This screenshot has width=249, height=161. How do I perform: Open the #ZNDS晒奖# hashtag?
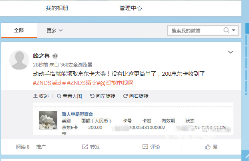click(83, 83)
